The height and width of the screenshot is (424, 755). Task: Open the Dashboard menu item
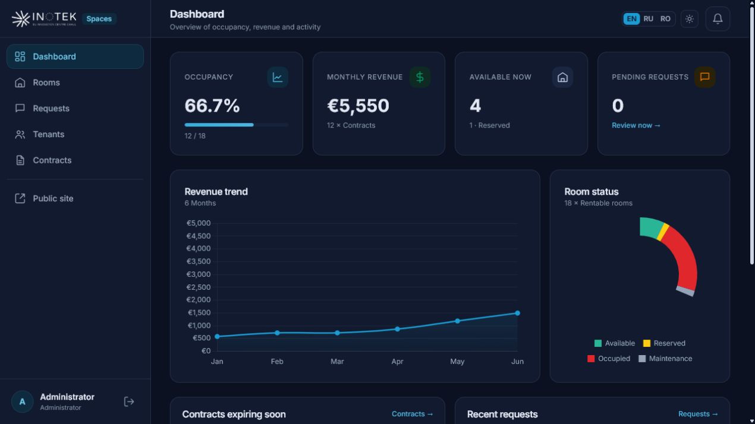[x=75, y=56]
